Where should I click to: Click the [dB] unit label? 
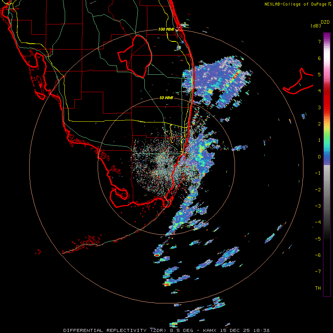316,26
